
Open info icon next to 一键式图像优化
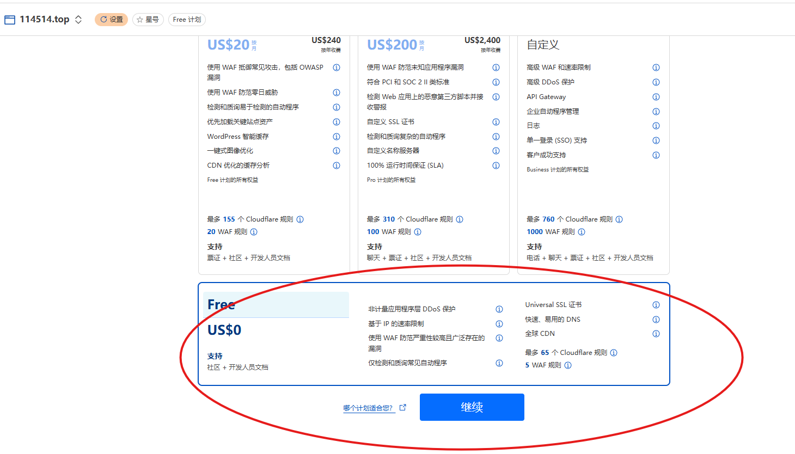coord(337,151)
